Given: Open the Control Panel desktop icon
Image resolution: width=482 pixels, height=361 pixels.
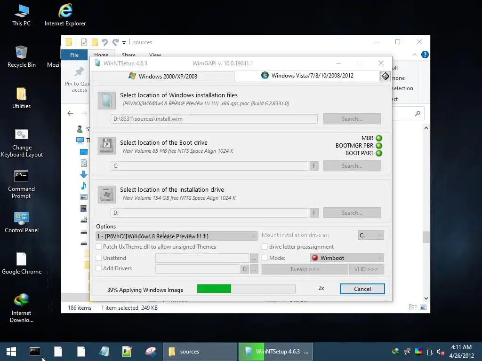Looking at the screenshot, I should tap(22, 222).
